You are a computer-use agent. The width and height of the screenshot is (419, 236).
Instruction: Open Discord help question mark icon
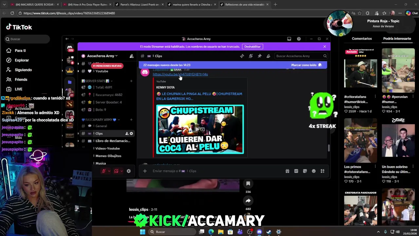[x=299, y=39]
